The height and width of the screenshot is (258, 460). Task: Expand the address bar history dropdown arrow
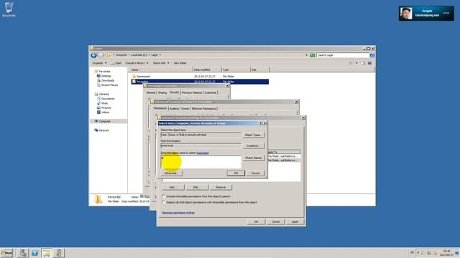pos(307,55)
